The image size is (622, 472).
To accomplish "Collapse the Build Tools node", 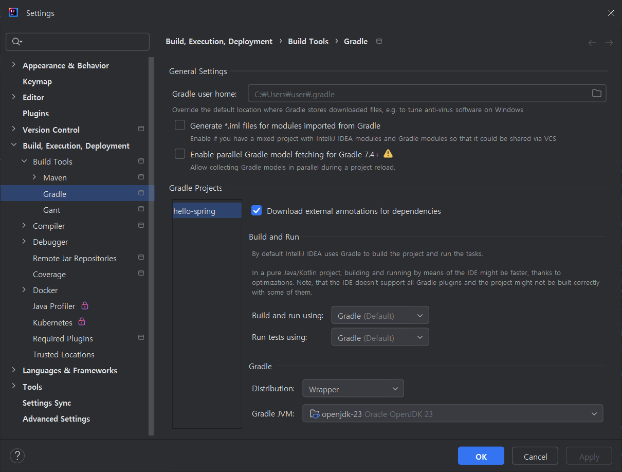I will click(24, 161).
